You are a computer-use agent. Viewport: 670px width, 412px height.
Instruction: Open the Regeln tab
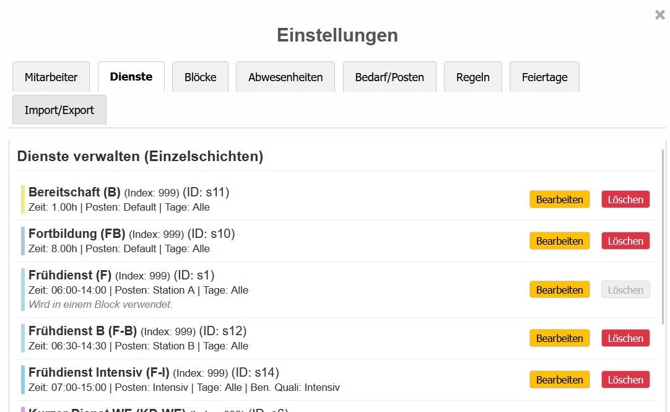(x=472, y=77)
